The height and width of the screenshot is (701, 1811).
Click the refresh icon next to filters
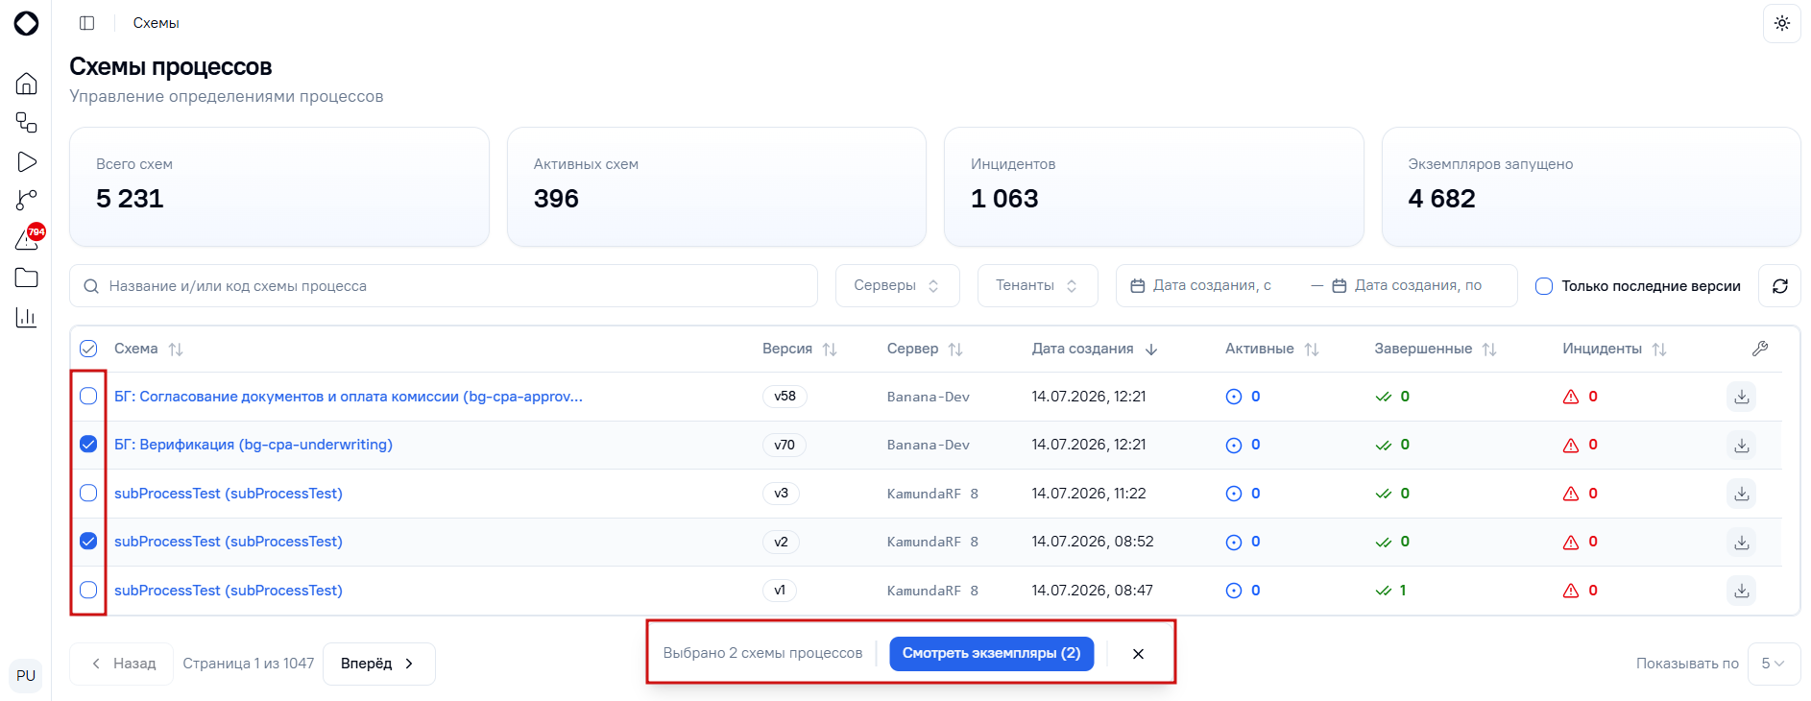(1779, 286)
